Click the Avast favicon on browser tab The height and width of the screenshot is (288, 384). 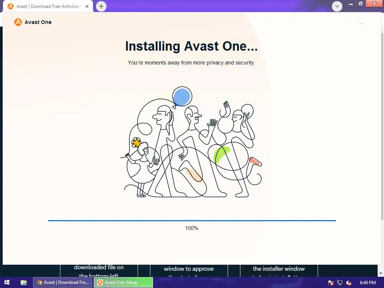tap(10, 6)
